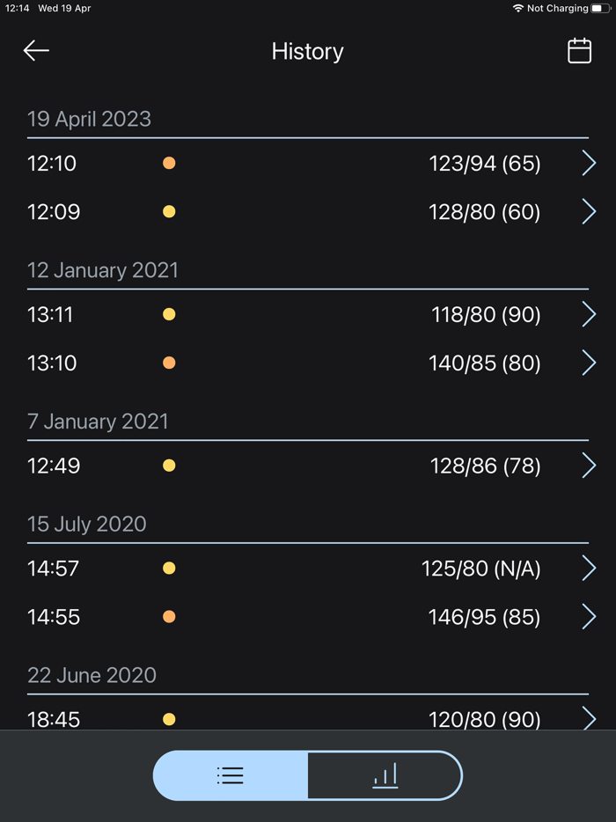This screenshot has width=616, height=822.
Task: Click the yellow dot next to 12:49 entry
Action: [x=169, y=466]
